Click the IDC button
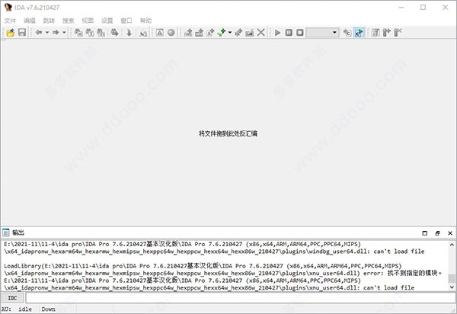 point(12,298)
